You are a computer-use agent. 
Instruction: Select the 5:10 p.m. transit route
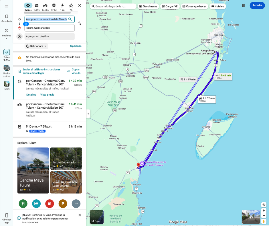(50, 129)
